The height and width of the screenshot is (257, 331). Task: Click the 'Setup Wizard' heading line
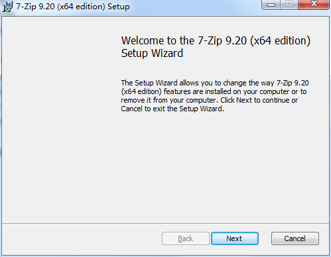(152, 53)
